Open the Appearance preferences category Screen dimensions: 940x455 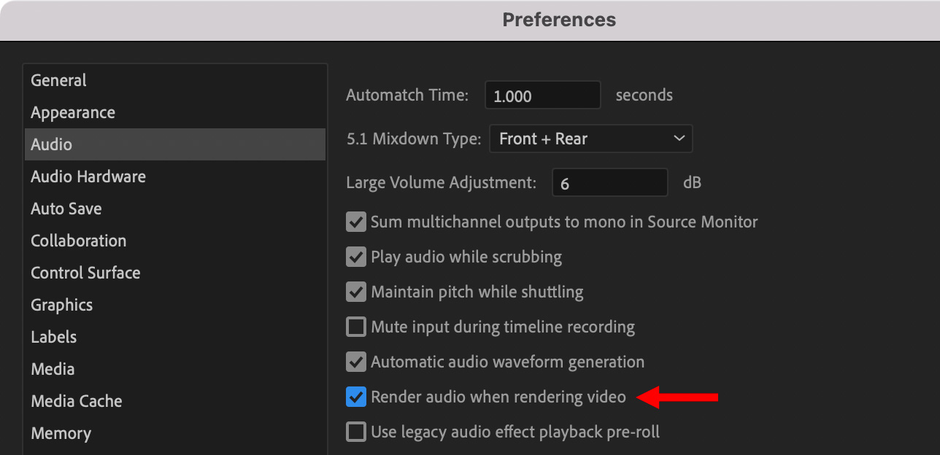[73, 112]
